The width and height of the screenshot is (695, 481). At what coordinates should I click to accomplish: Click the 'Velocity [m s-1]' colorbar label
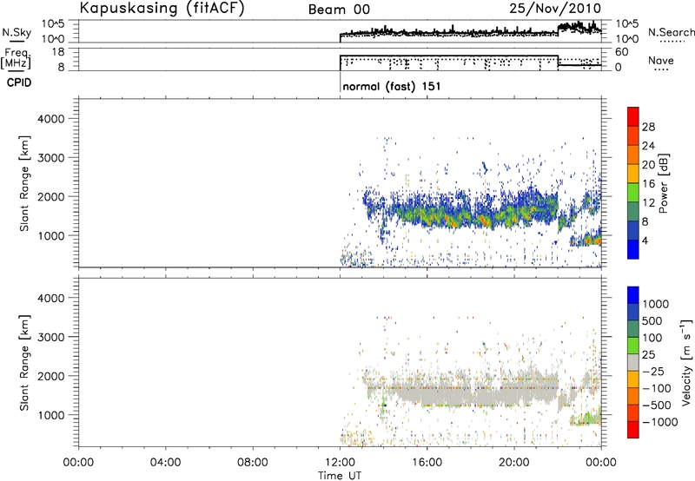686,362
